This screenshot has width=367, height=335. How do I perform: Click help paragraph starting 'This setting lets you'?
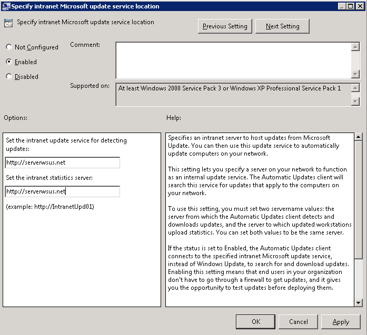pos(257,181)
